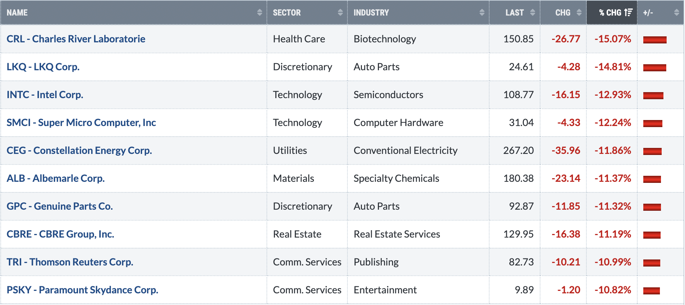
Task: Open PSKY - Paramount Skydance Corp. link
Action: (82, 290)
